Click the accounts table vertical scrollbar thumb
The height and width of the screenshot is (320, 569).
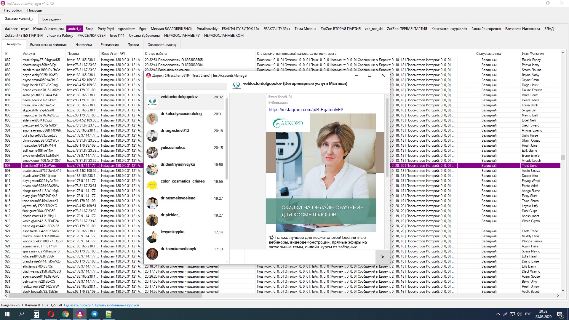(x=563, y=157)
